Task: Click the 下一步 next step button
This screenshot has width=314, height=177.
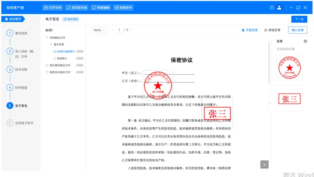Action: 299,19
